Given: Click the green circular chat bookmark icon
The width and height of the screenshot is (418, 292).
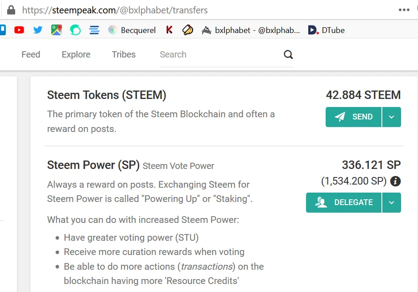Looking at the screenshot, I should [75, 30].
